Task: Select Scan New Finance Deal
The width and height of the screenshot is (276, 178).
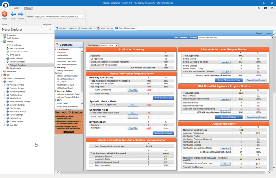Action: (x=19, y=52)
